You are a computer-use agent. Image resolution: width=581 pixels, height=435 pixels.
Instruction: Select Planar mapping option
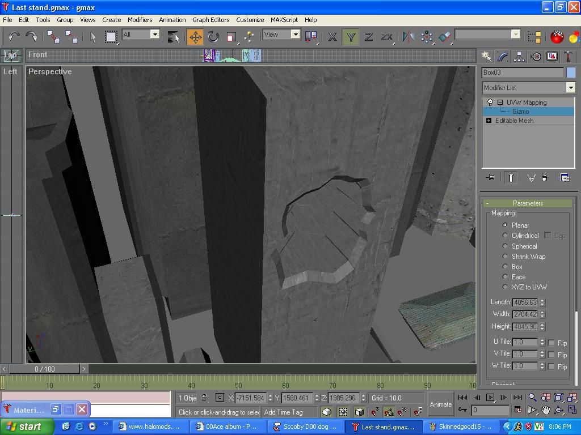505,225
